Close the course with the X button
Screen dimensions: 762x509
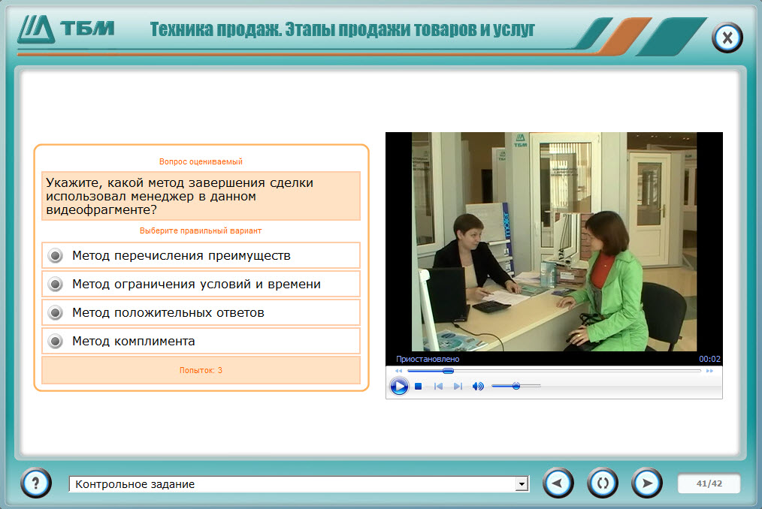click(727, 38)
